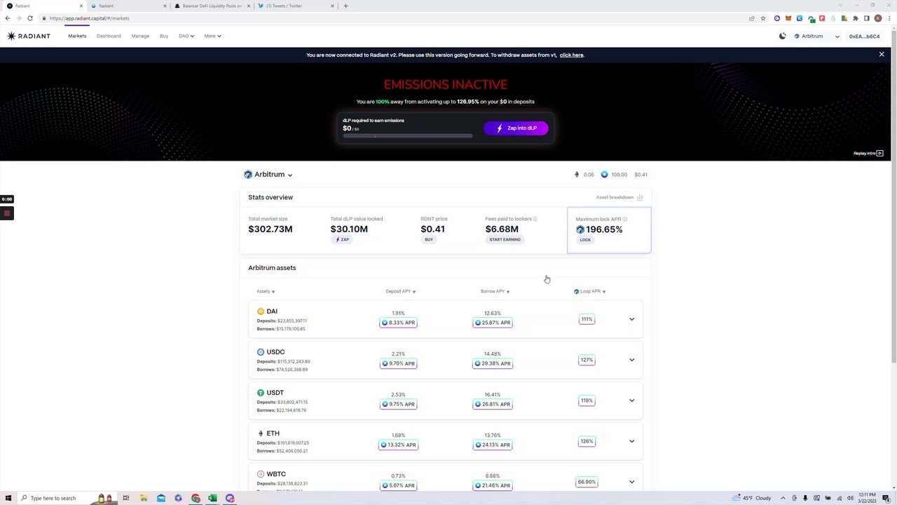Expand the USDC asset row
The height and width of the screenshot is (505, 897).
tap(631, 360)
